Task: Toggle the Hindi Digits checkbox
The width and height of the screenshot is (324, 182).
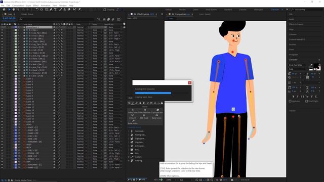Action: pos(307,101)
